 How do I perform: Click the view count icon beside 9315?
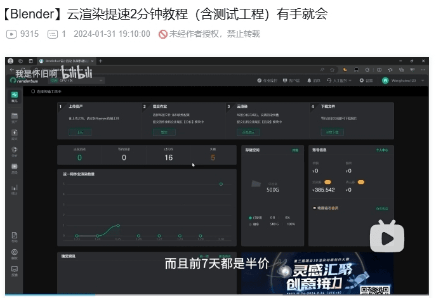[x=11, y=34]
